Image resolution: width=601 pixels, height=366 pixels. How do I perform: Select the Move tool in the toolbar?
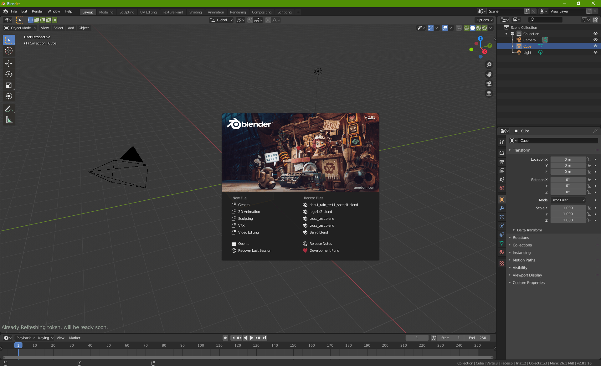pos(9,63)
